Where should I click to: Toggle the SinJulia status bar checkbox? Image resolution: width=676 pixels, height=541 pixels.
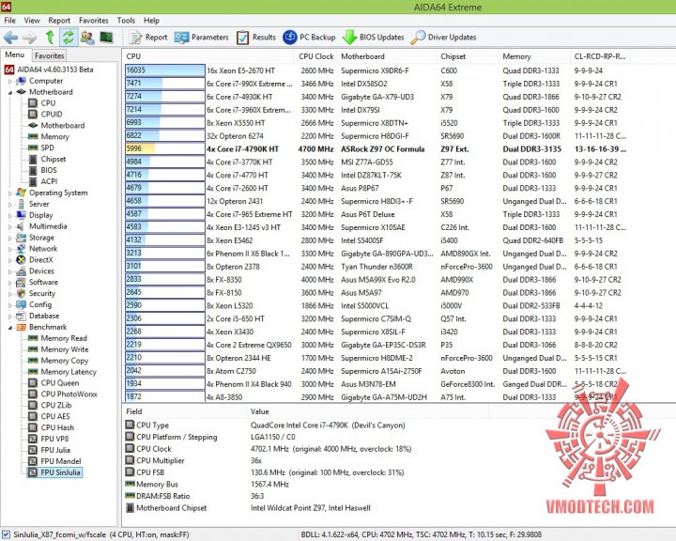pos(6,535)
